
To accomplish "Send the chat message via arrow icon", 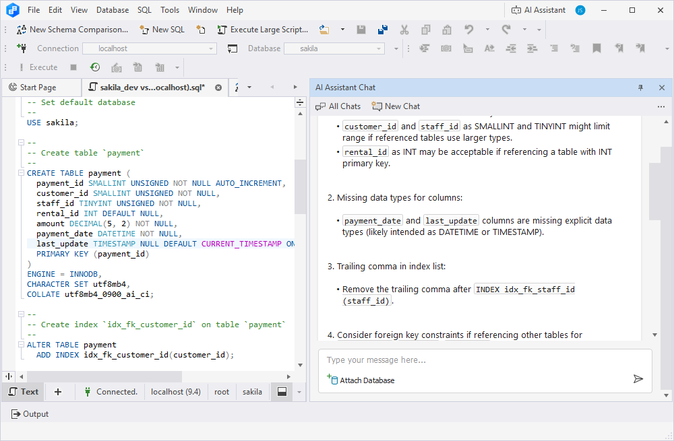I will click(638, 379).
